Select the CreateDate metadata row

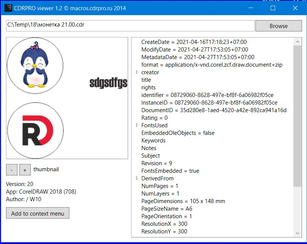coord(194,42)
